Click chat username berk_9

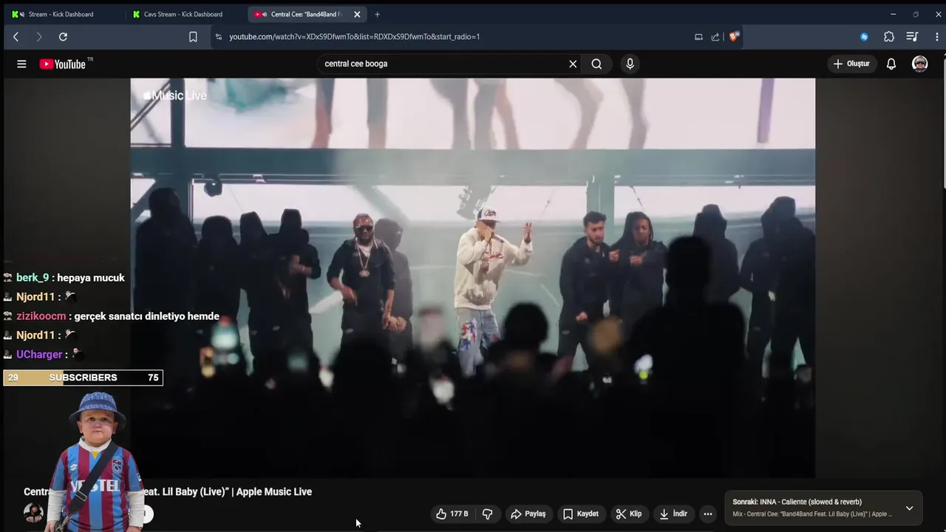[33, 278]
